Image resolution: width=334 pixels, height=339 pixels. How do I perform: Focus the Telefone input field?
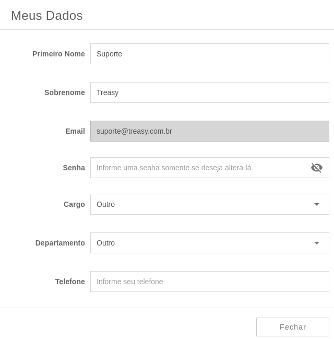(210, 282)
